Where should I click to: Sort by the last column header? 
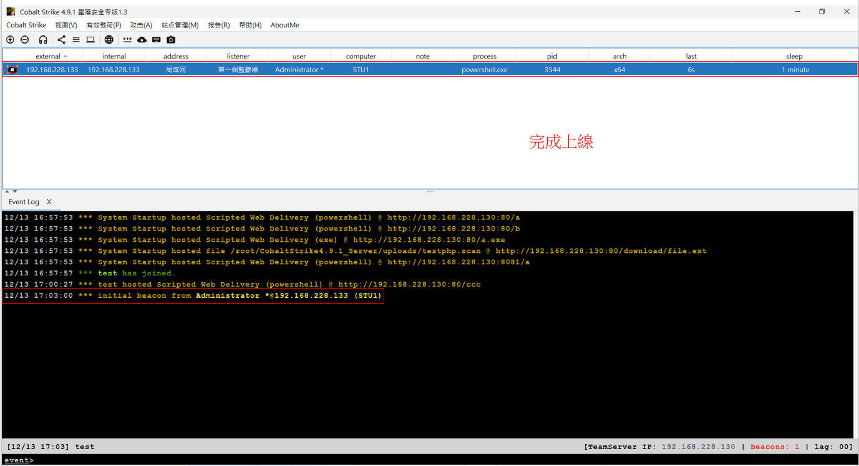pos(691,56)
